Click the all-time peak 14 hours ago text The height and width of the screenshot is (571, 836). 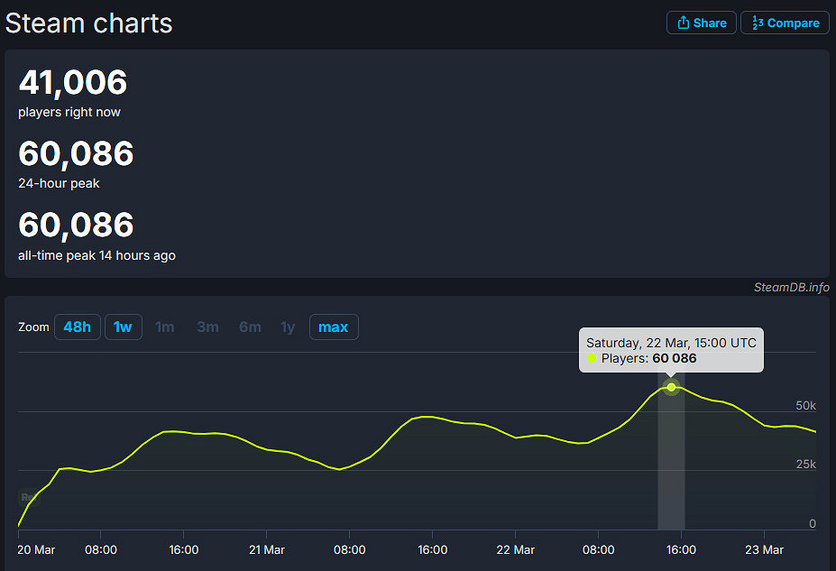click(x=96, y=255)
